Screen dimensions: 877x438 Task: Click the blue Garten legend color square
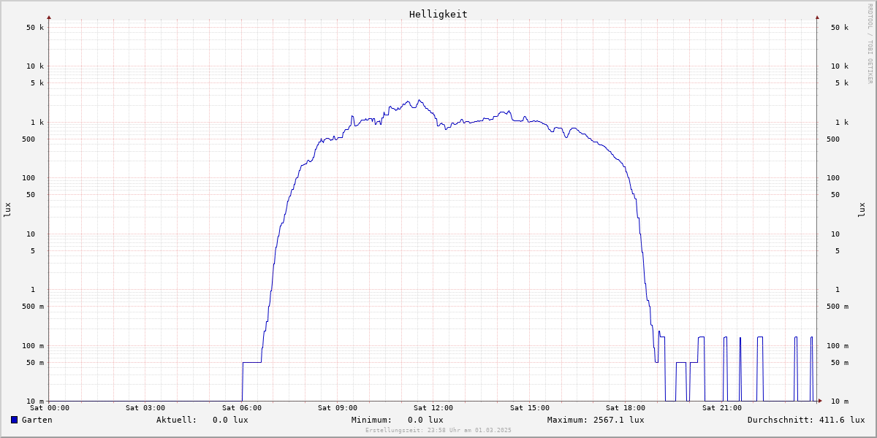point(14,420)
